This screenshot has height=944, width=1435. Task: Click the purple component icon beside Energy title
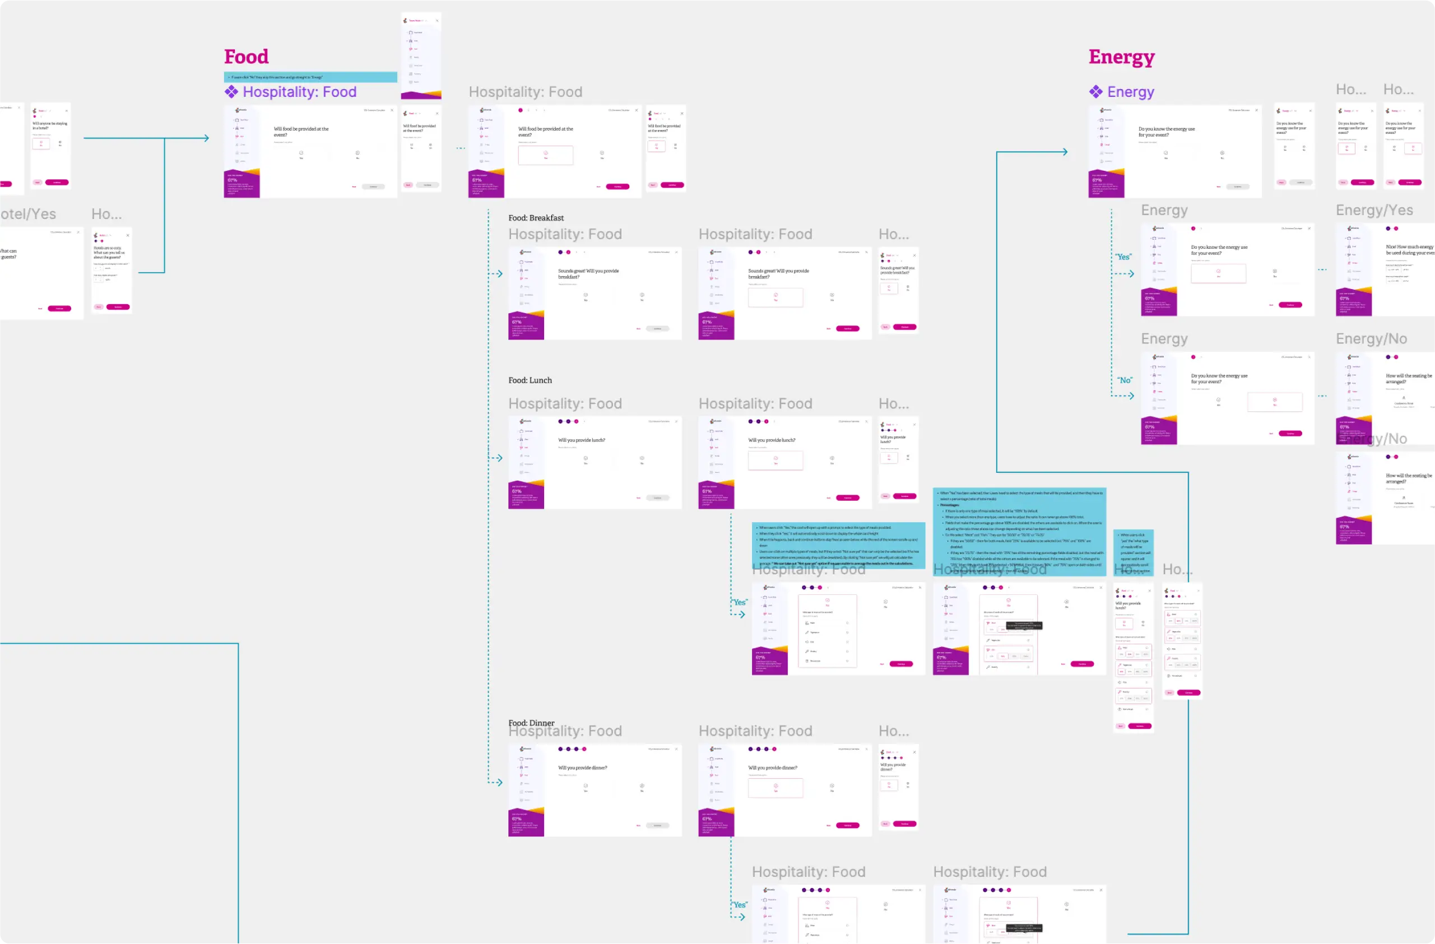[x=1095, y=92]
